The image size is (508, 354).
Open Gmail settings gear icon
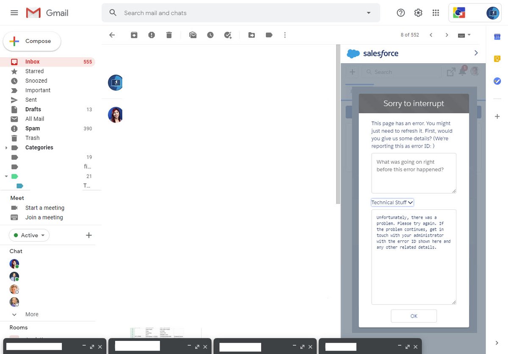click(418, 13)
